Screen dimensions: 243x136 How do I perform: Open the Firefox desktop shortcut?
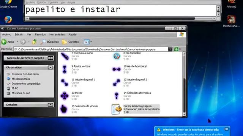coord(8,20)
